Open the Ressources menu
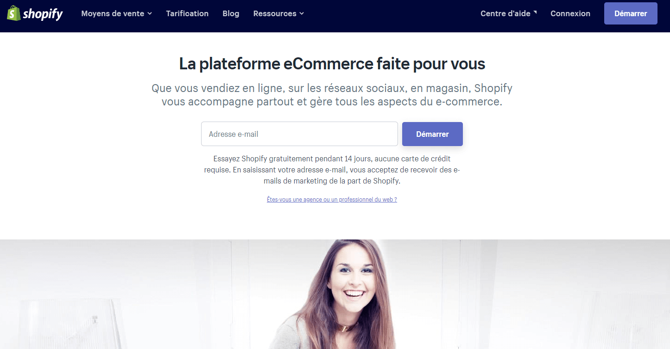Viewport: 670px width, 349px height. click(278, 13)
